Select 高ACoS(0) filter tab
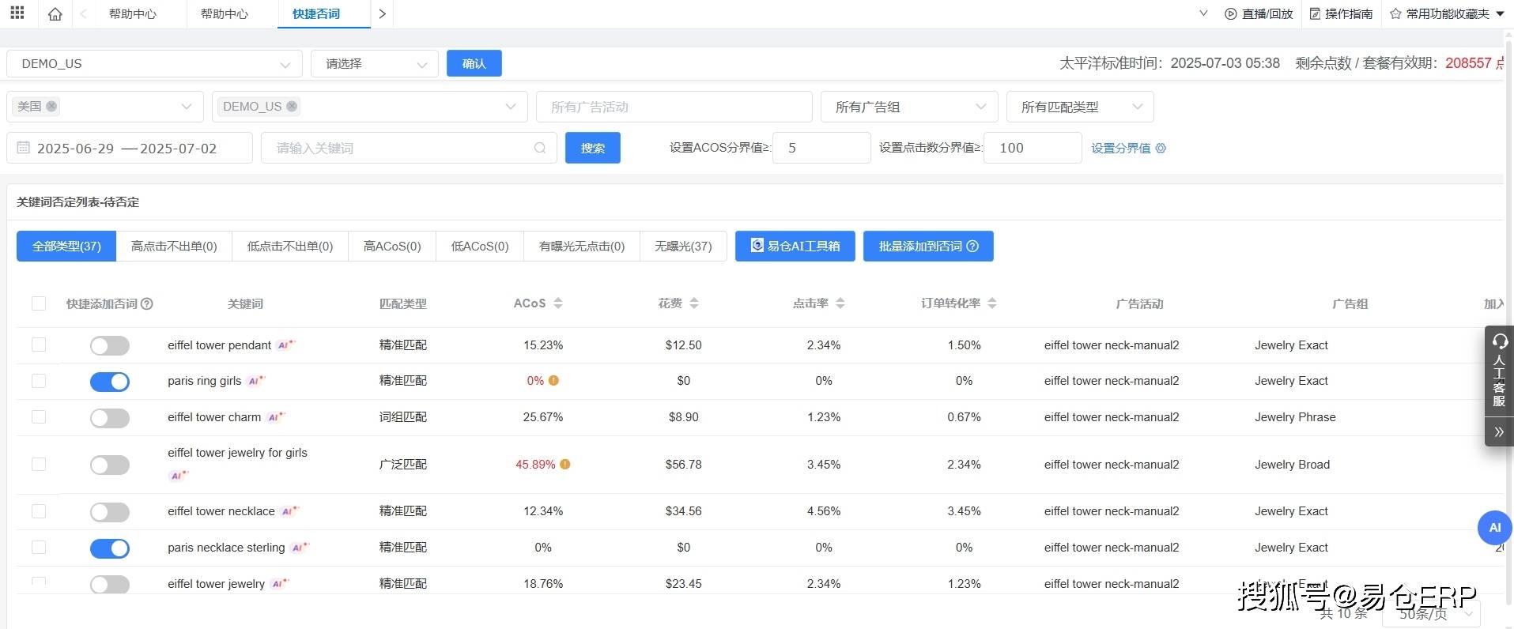 (392, 246)
